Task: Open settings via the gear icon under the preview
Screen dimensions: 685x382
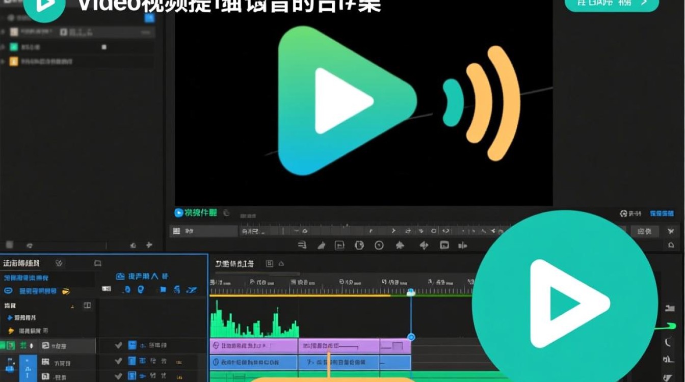Action: (623, 214)
